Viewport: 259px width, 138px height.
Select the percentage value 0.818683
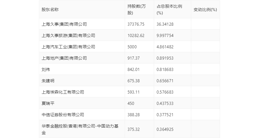click(165, 70)
